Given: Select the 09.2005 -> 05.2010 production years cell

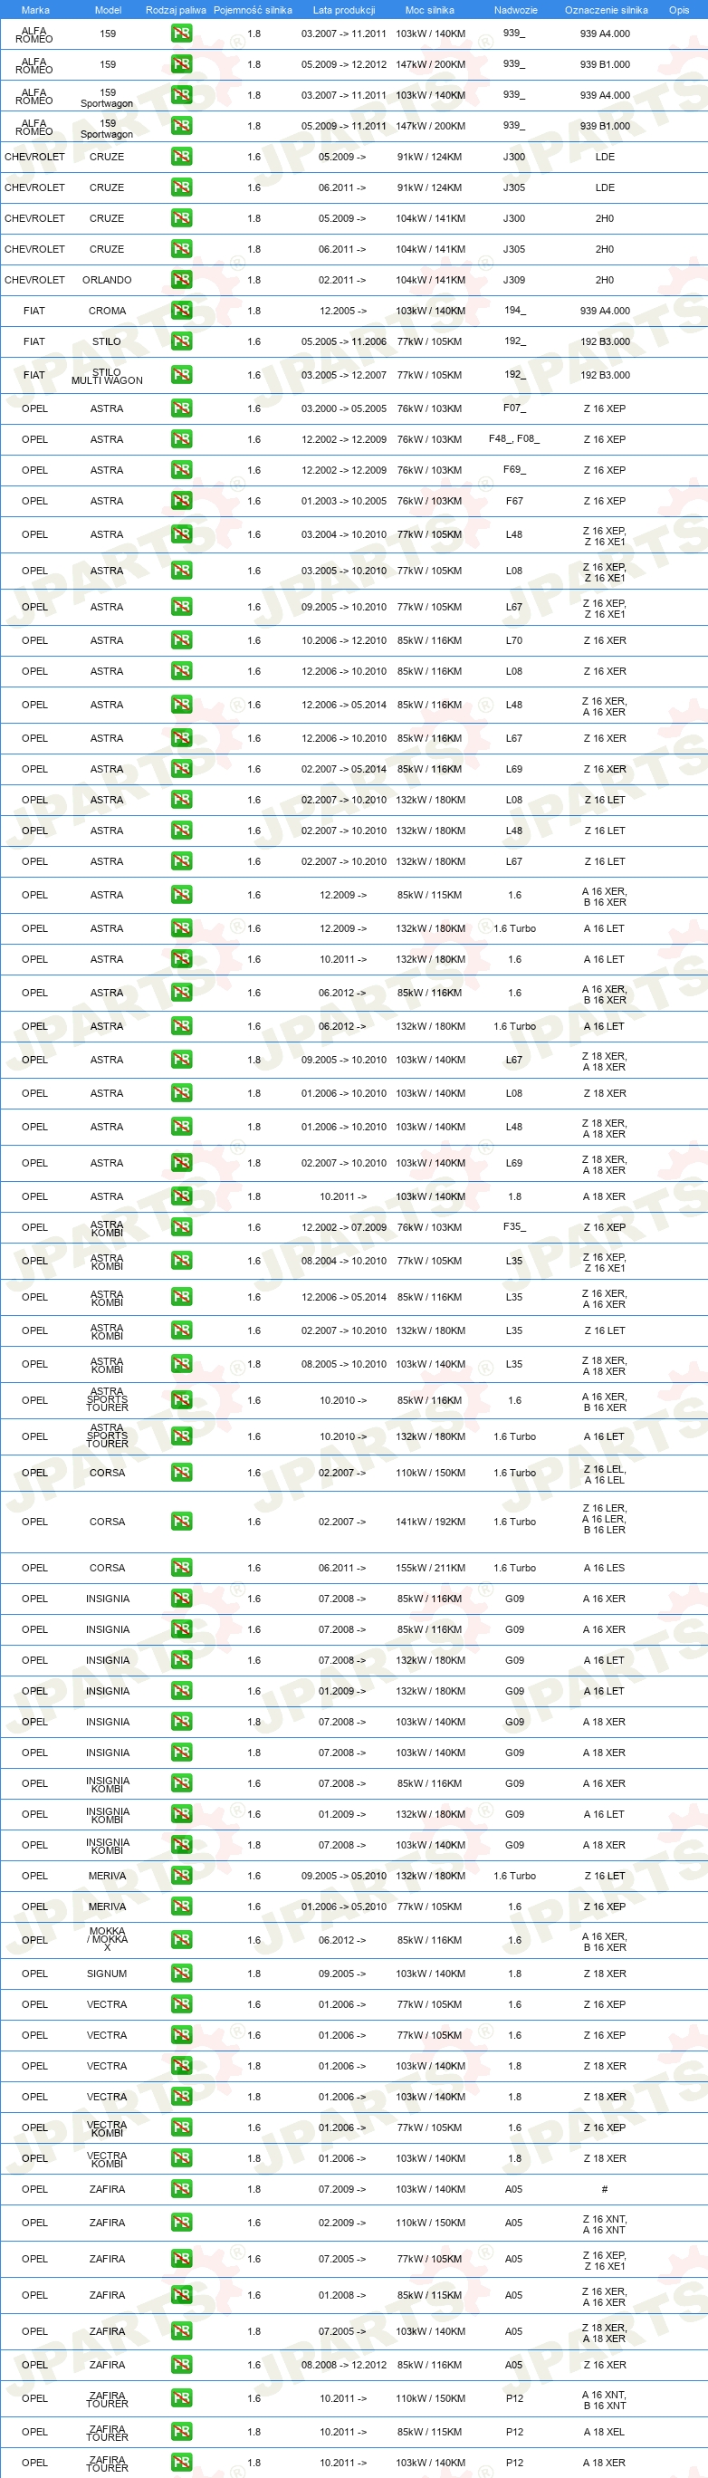Looking at the screenshot, I should click(343, 1875).
